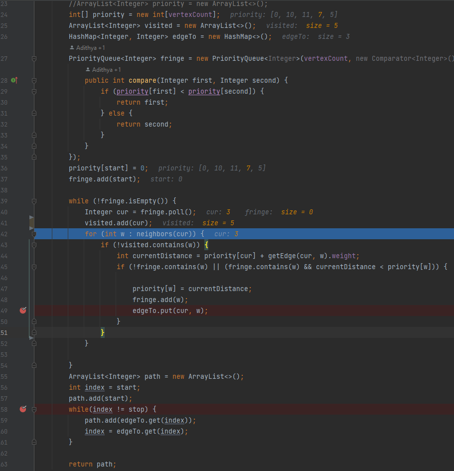
Task: Click the 'fringe: size = 0' inline hint
Action: coord(279,212)
